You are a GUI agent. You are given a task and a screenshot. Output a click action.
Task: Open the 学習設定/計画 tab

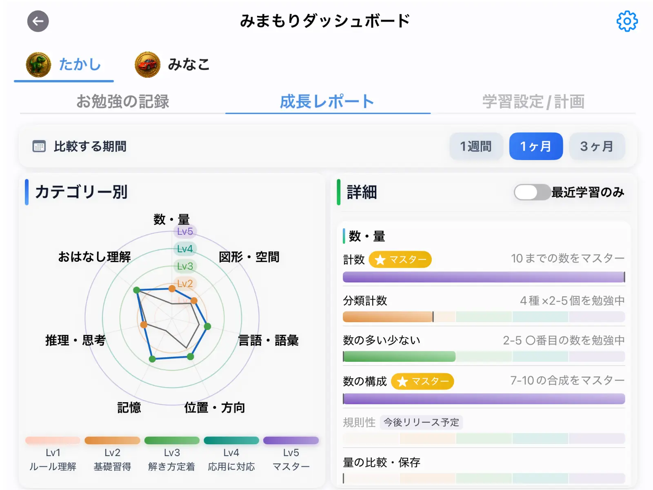[x=533, y=102]
